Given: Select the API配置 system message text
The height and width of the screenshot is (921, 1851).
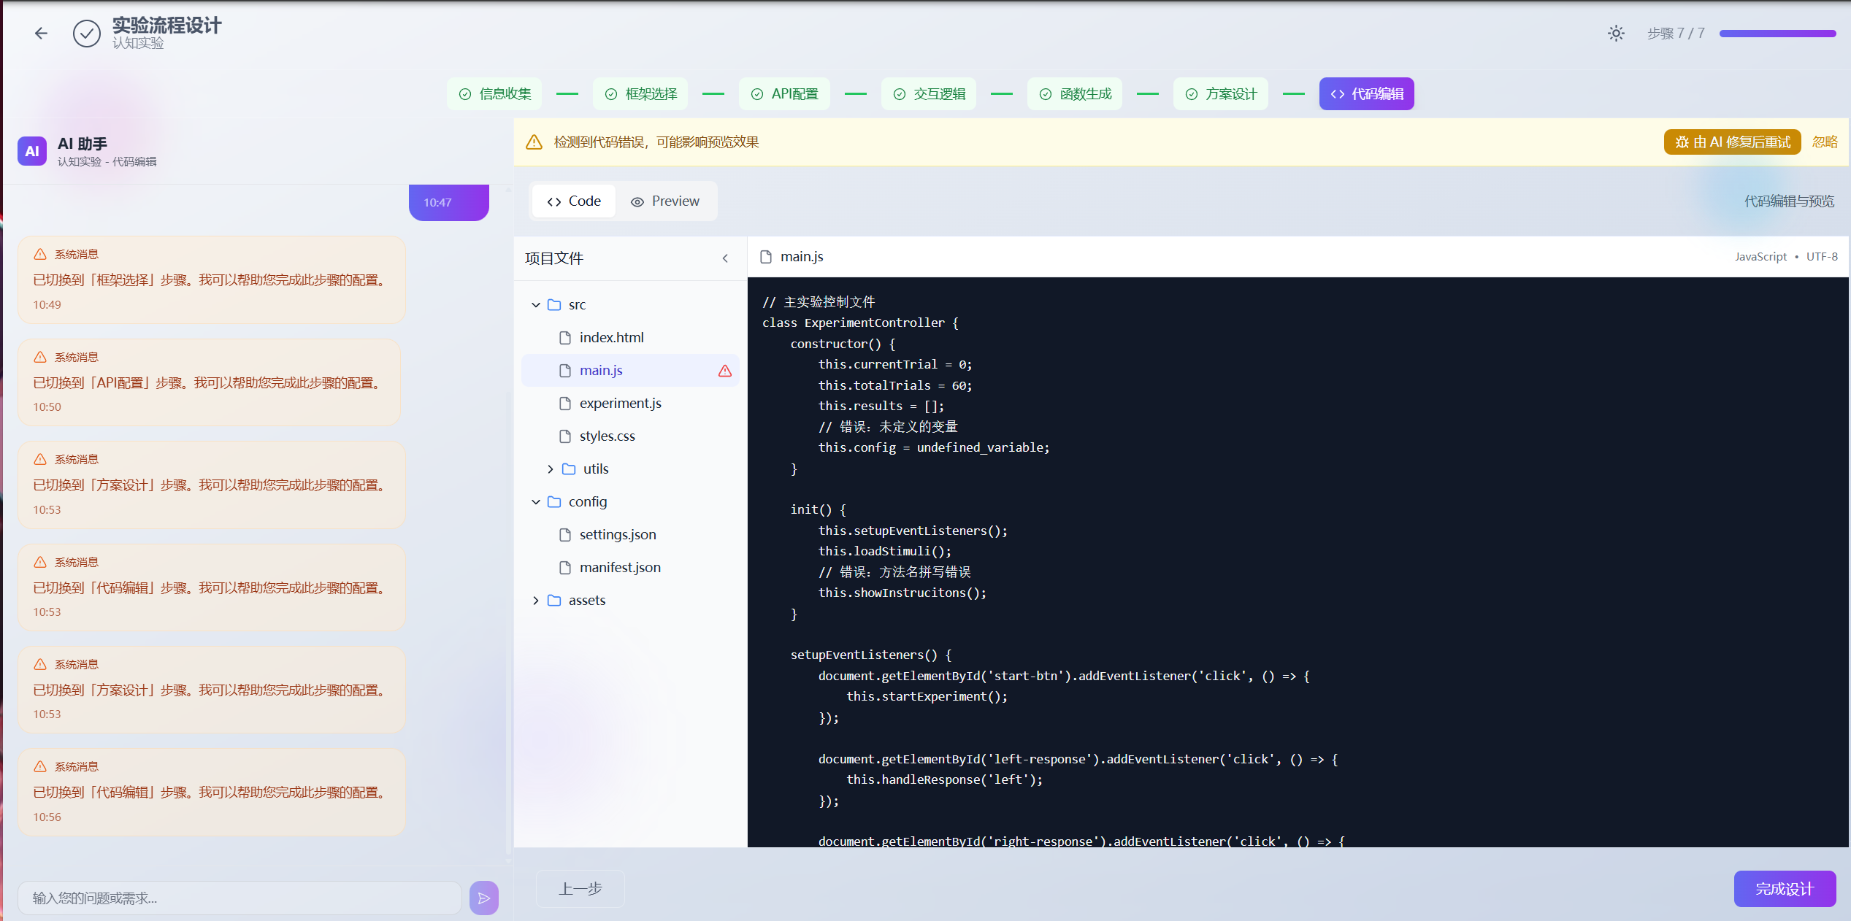Looking at the screenshot, I should click(x=209, y=382).
